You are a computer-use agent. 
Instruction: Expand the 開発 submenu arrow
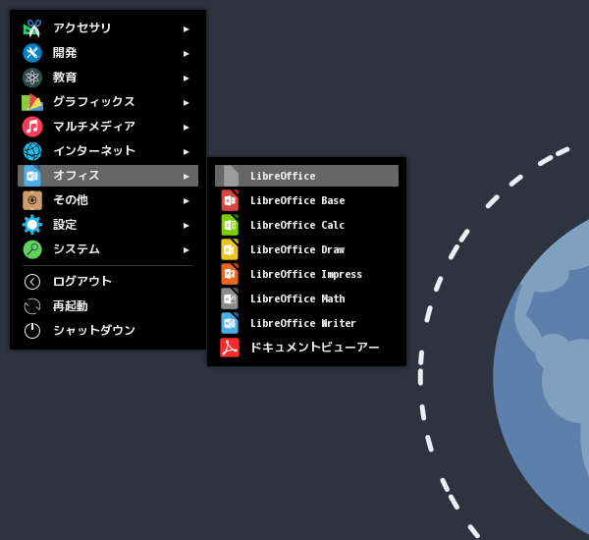(x=186, y=54)
